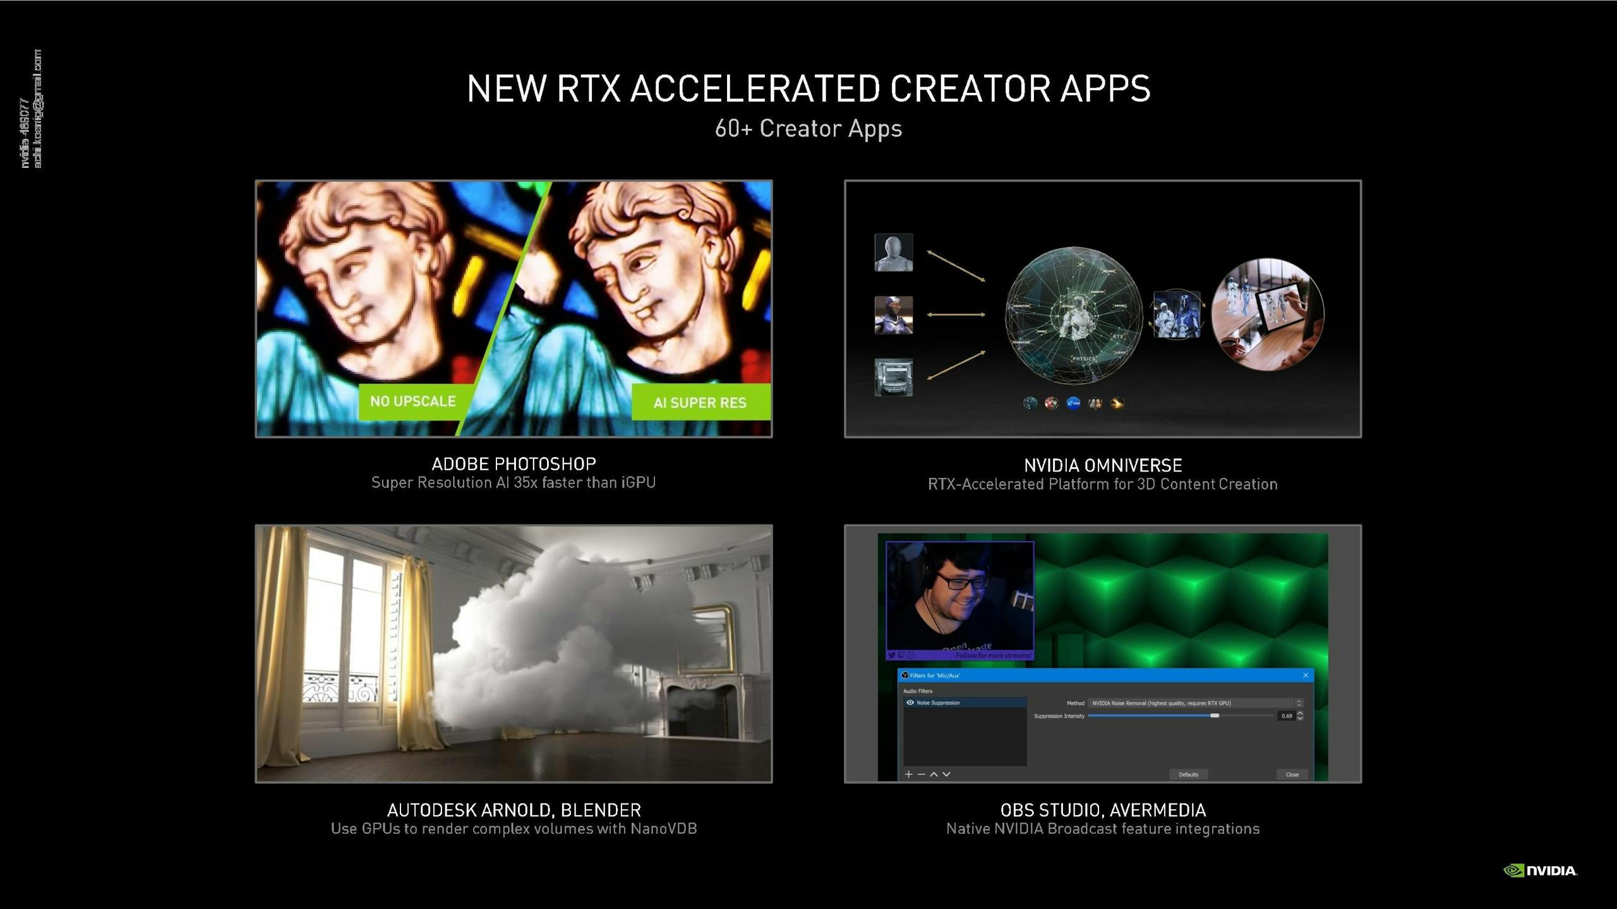Click the circular tablet photo in Omniverse image
Viewport: 1617px width, 909px height.
[x=1268, y=314]
